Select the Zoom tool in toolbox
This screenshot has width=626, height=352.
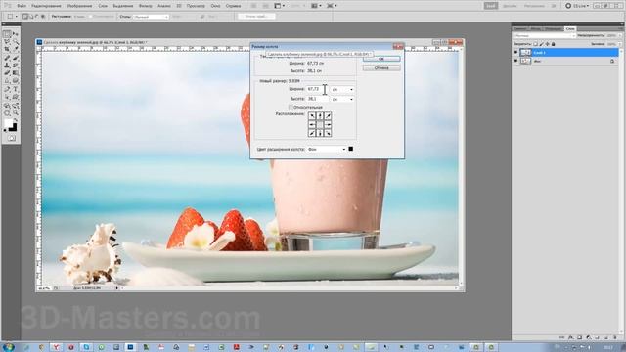[16, 113]
